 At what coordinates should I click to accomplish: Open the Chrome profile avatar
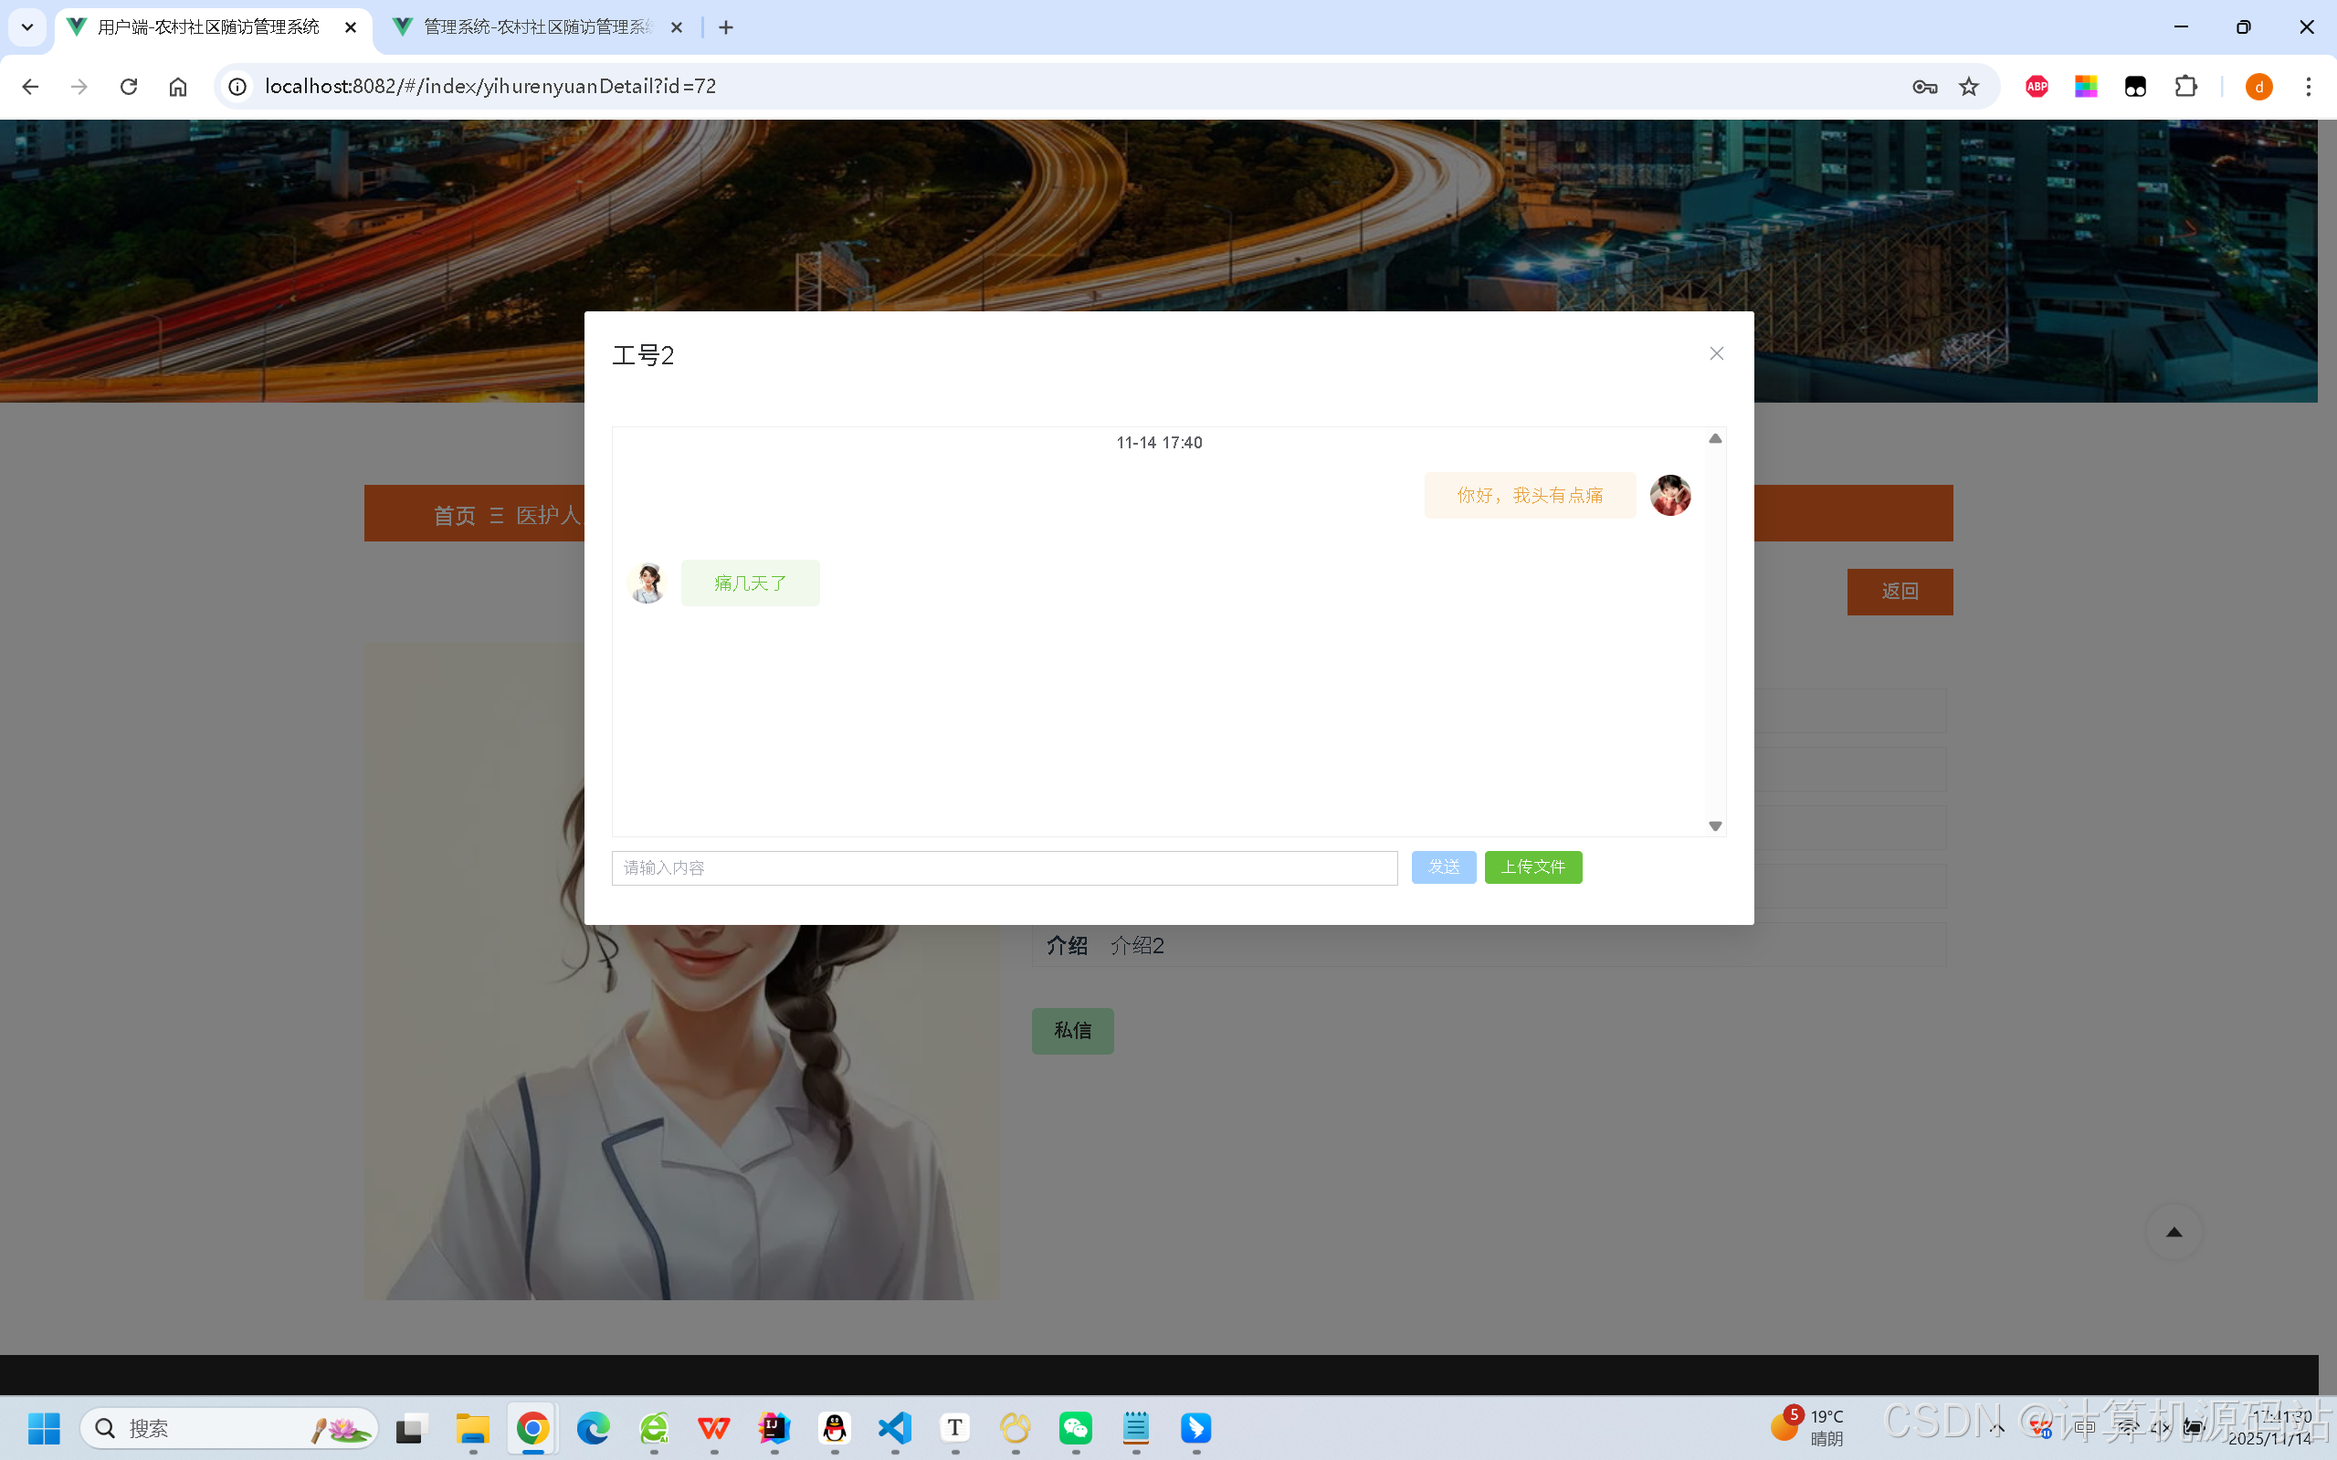(2258, 87)
